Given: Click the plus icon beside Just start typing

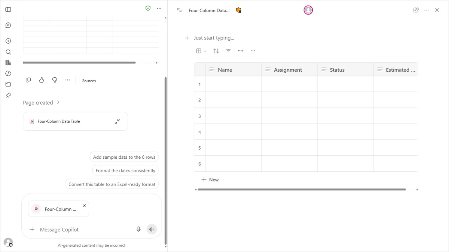Looking at the screenshot, I should [187, 38].
